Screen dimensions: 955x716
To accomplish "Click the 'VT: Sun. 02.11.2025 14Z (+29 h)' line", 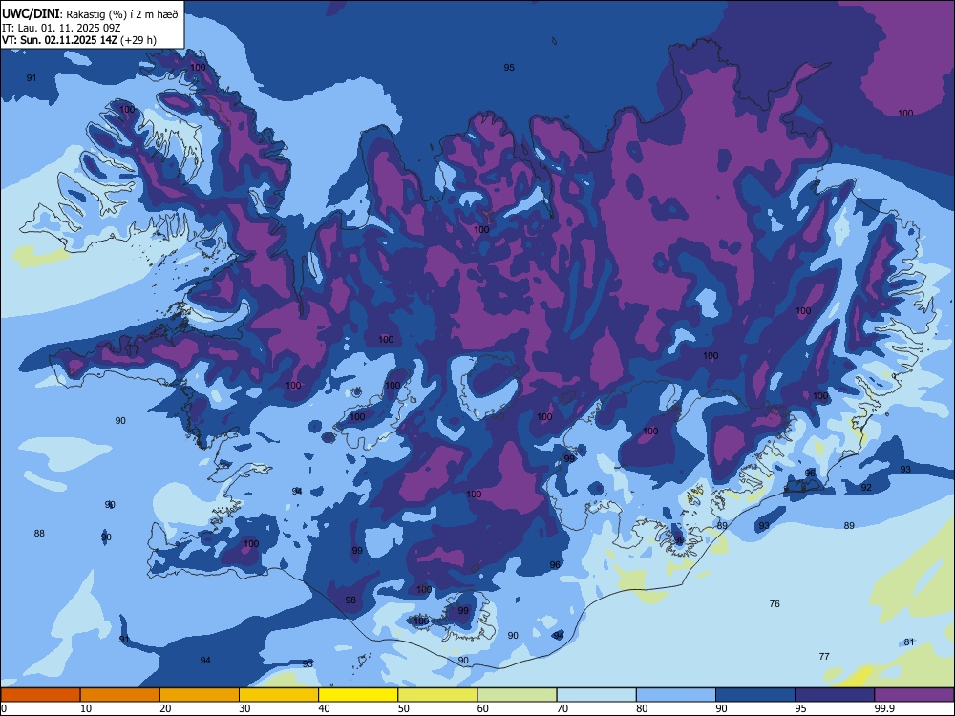I will (79, 40).
